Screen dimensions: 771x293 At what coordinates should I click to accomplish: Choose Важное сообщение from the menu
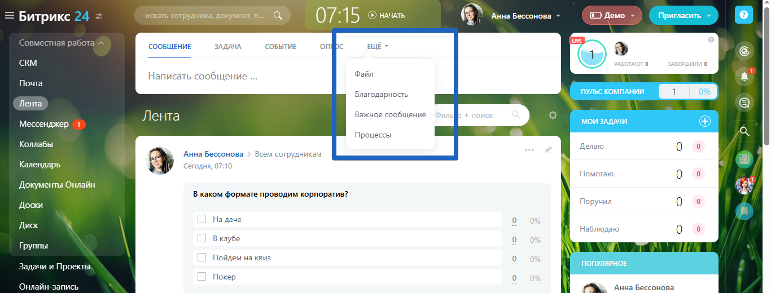(390, 114)
